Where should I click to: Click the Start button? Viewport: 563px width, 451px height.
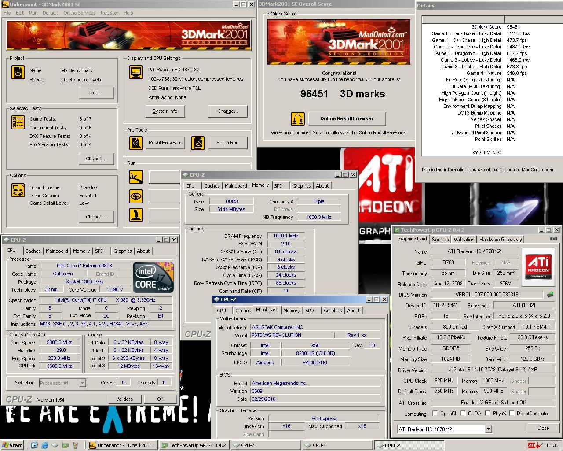pos(12,445)
